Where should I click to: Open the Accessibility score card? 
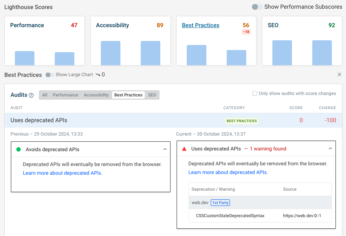pyautogui.click(x=131, y=41)
